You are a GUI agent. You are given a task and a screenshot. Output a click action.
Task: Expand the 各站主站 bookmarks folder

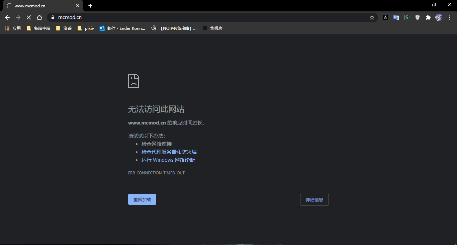38,28
